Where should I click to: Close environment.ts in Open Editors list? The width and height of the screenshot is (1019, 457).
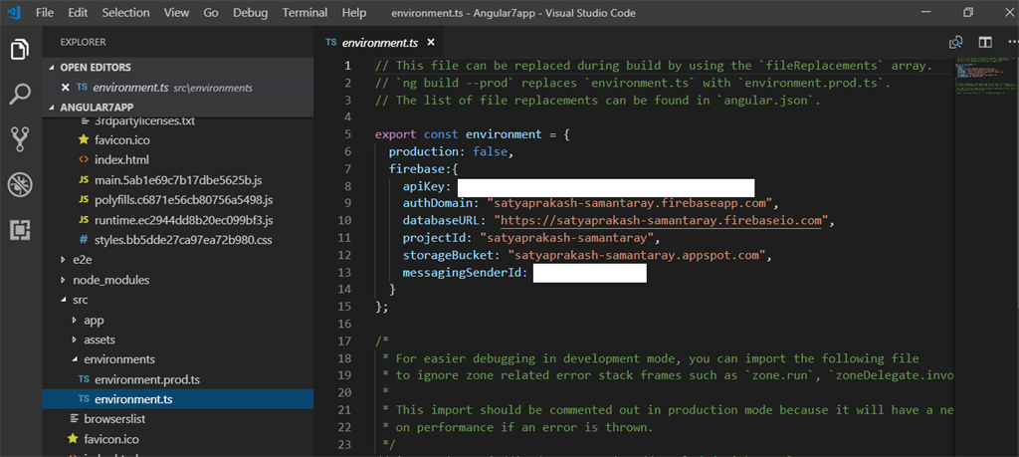tap(65, 87)
